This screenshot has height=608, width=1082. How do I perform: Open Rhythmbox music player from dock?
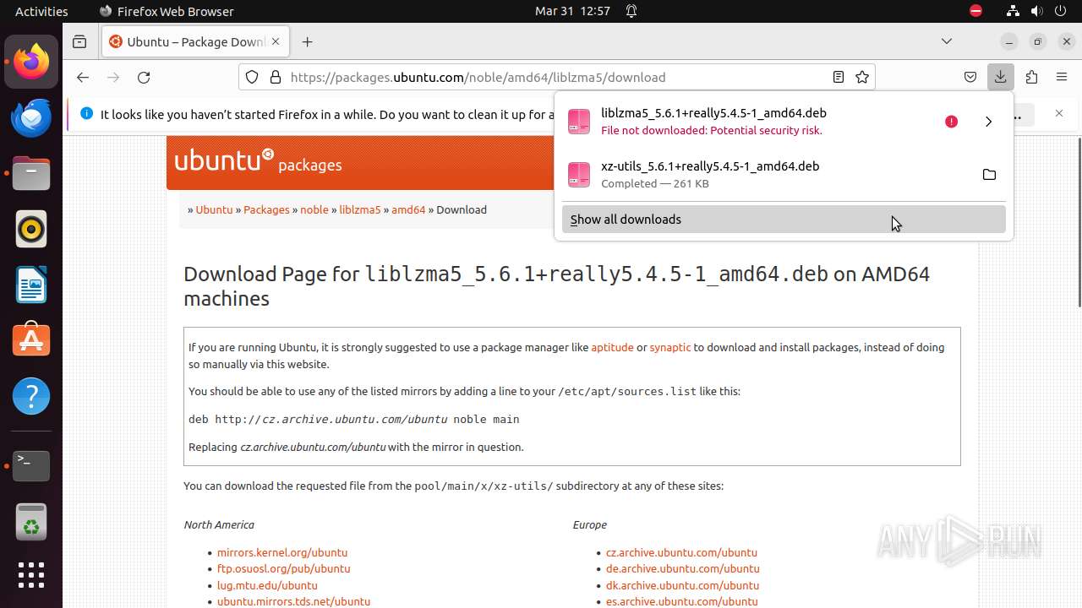(31, 229)
